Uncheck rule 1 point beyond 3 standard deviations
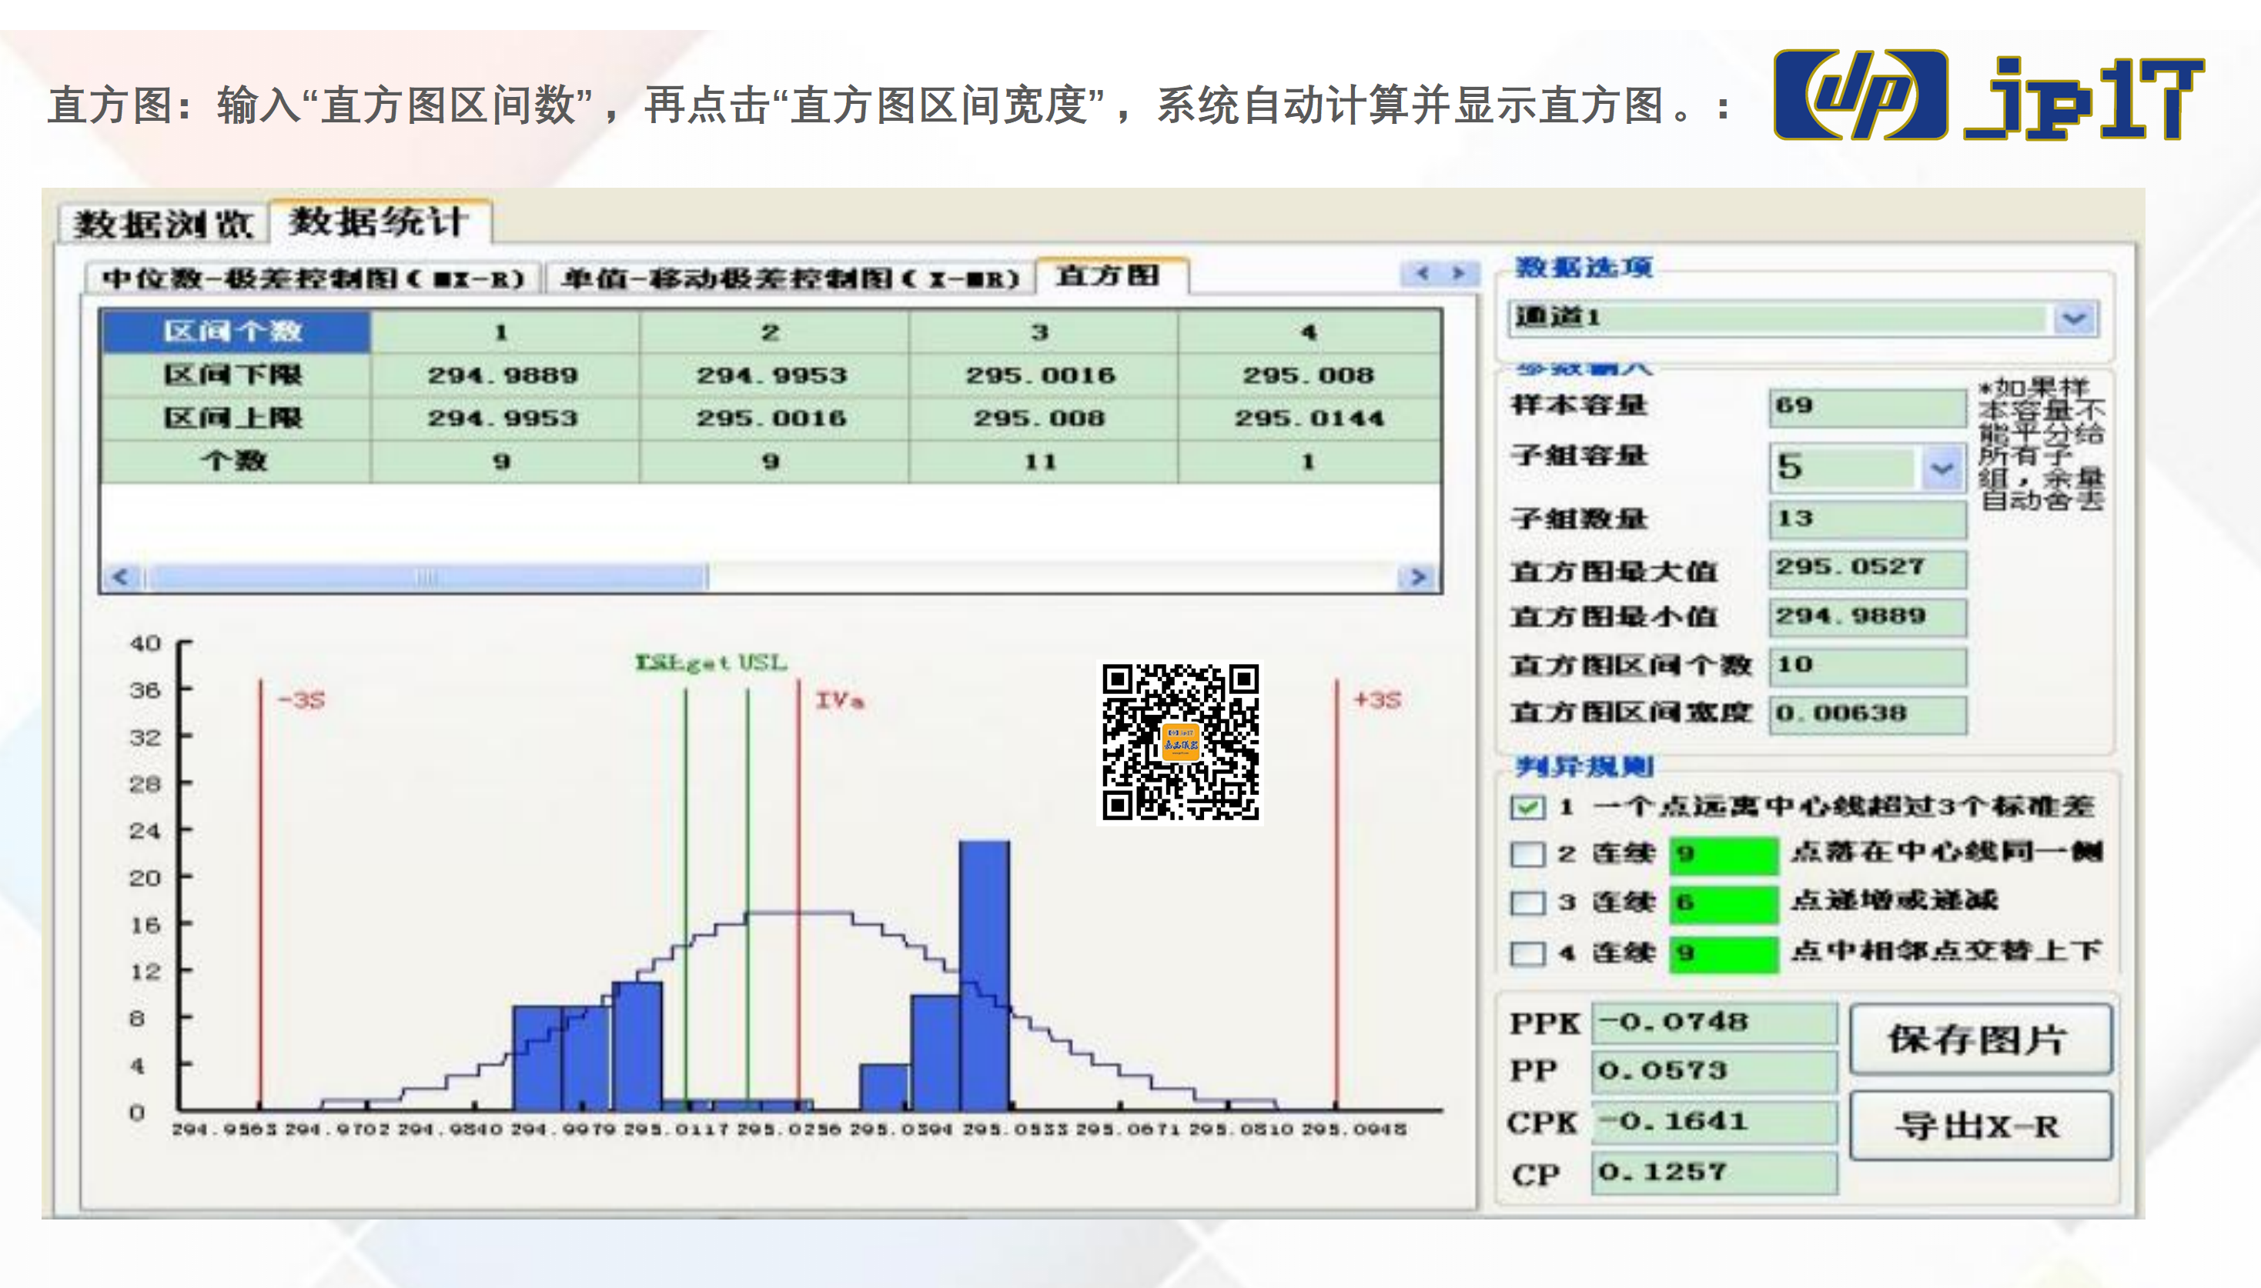 [1527, 806]
